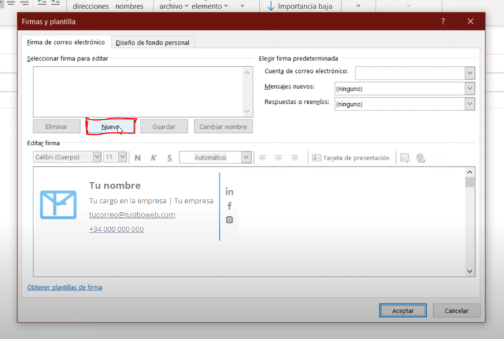Align signature text right
Image resolution: width=504 pixels, height=339 pixels.
pos(295,158)
